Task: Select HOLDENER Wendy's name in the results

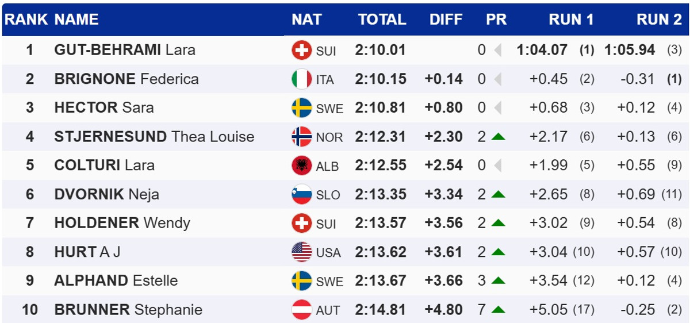Action: click(x=122, y=223)
